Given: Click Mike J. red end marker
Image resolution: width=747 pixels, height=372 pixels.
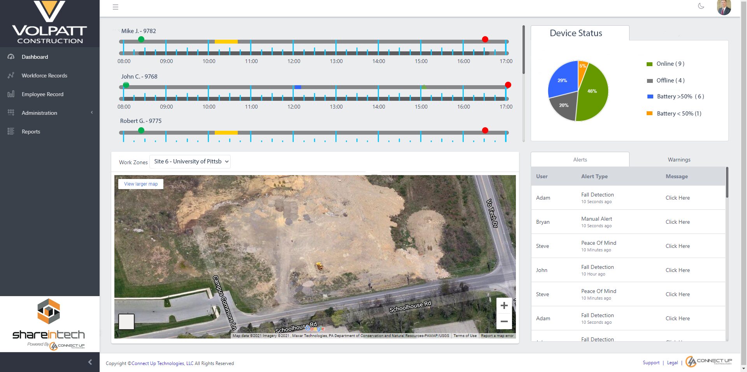Looking at the screenshot, I should (485, 39).
